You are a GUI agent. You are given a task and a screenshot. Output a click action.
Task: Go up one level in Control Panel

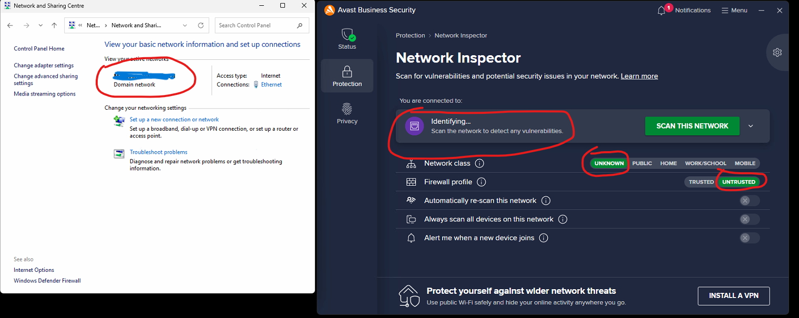(54, 25)
